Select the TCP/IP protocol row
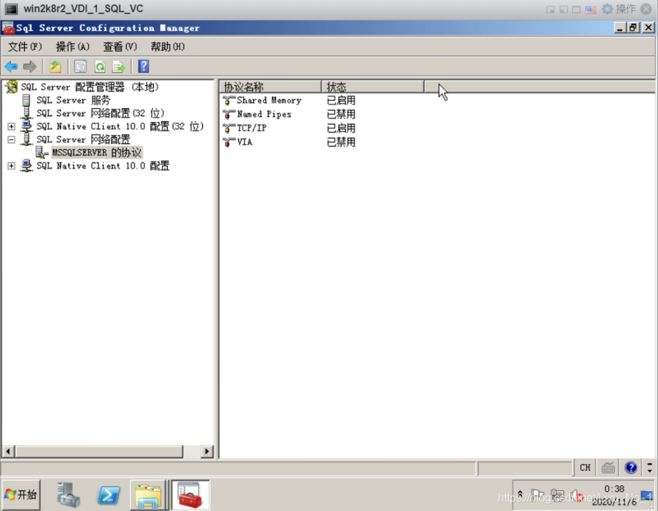Viewport: 658px width, 511px height. point(251,128)
